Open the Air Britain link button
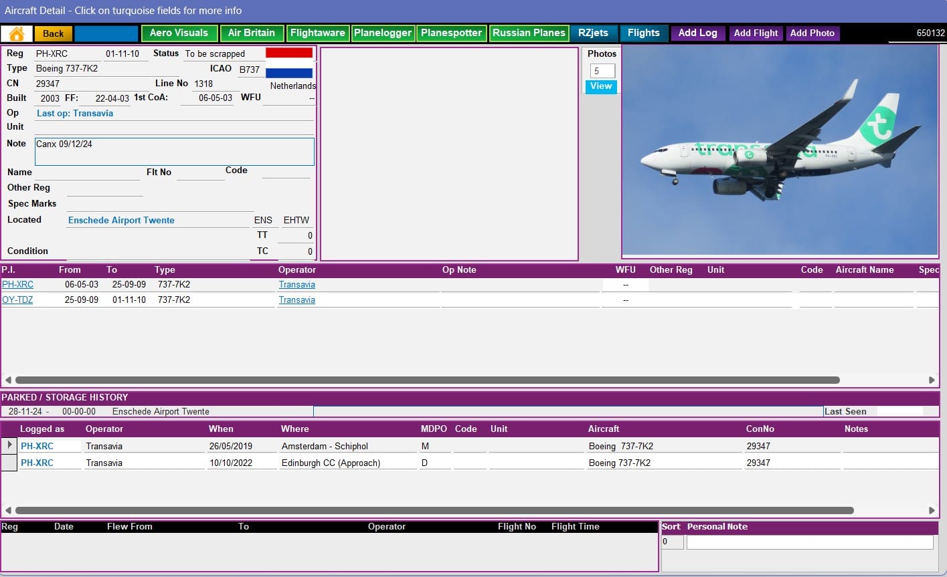Viewport: 947px width, 577px height. (252, 33)
